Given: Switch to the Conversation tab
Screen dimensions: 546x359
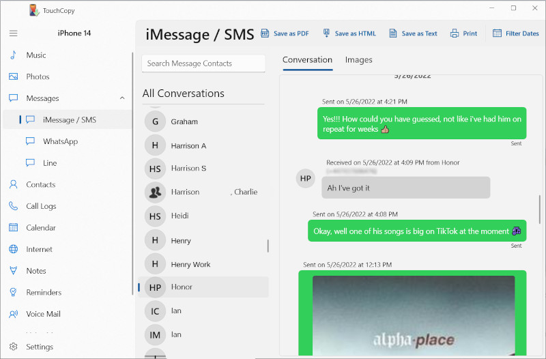Looking at the screenshot, I should click(308, 60).
